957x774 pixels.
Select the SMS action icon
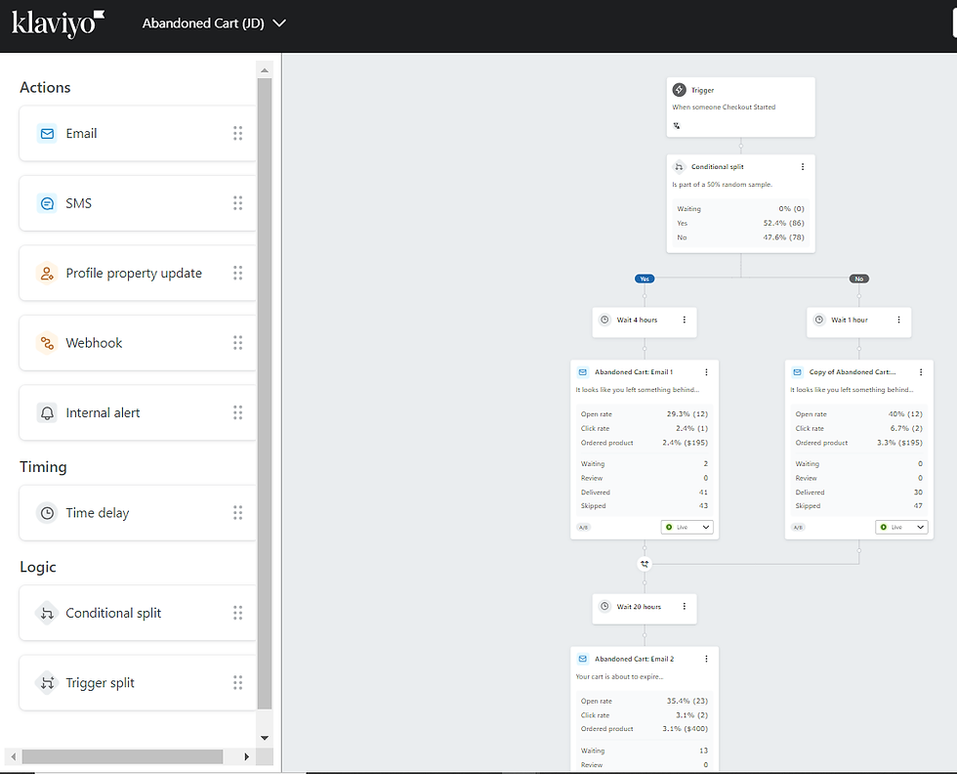coord(47,203)
